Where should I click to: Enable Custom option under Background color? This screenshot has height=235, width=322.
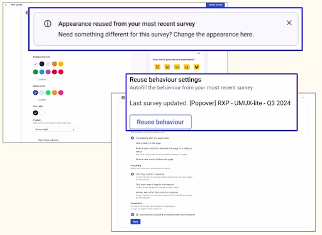click(x=35, y=80)
